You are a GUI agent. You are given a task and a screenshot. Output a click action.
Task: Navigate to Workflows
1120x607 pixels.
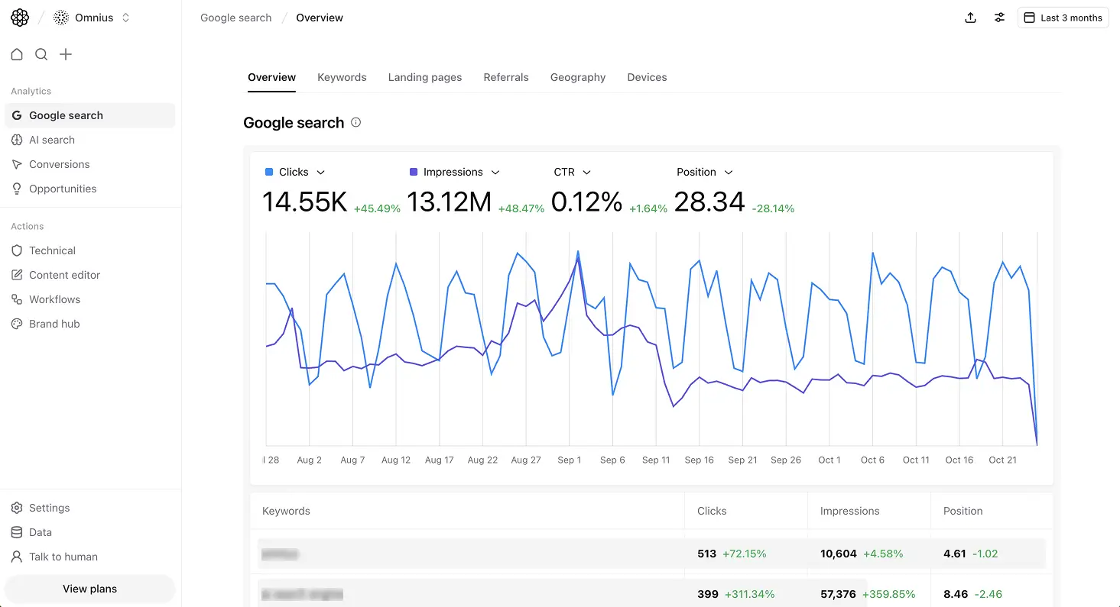pos(54,299)
